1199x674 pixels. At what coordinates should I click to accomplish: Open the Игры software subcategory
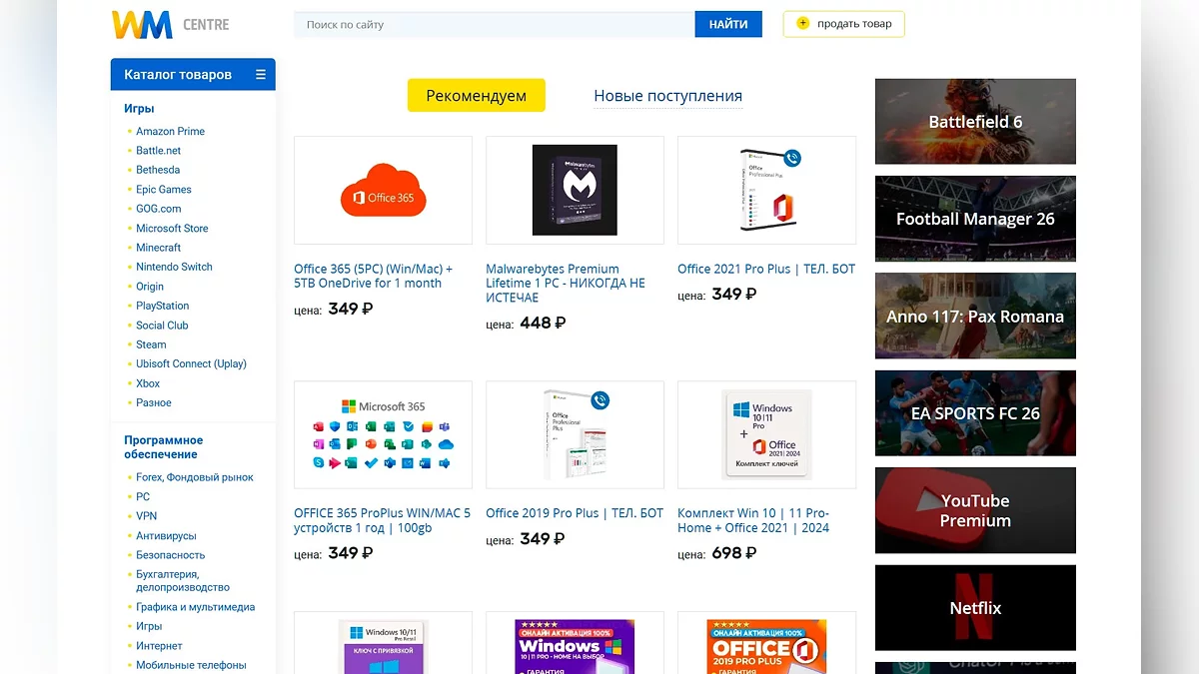pos(149,626)
